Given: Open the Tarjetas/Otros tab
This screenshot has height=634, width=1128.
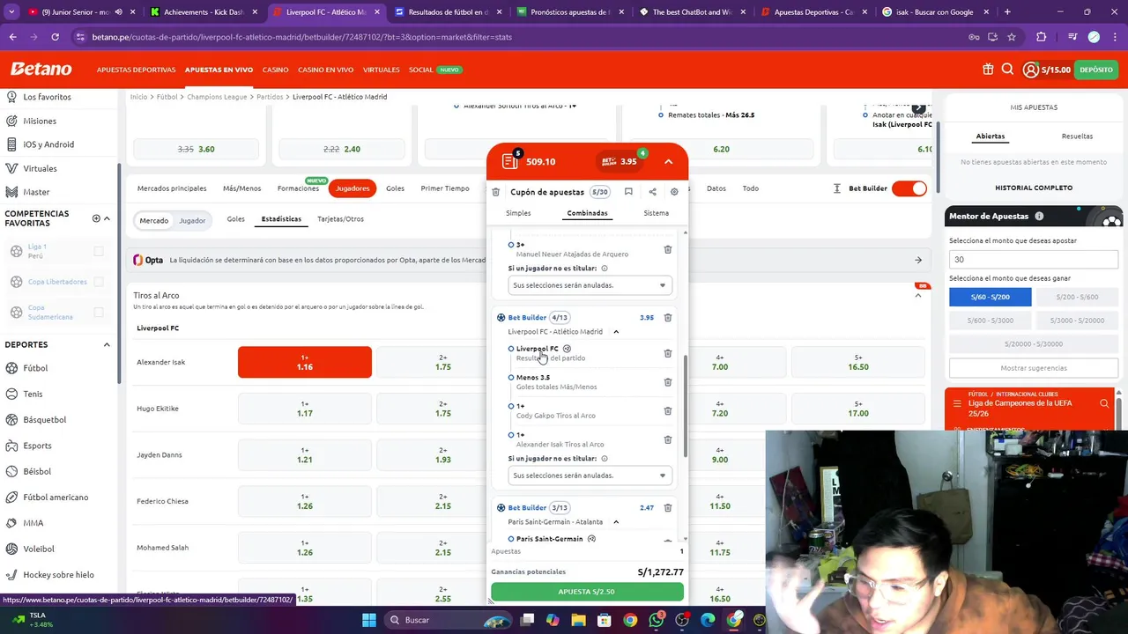Looking at the screenshot, I should pyautogui.click(x=340, y=219).
